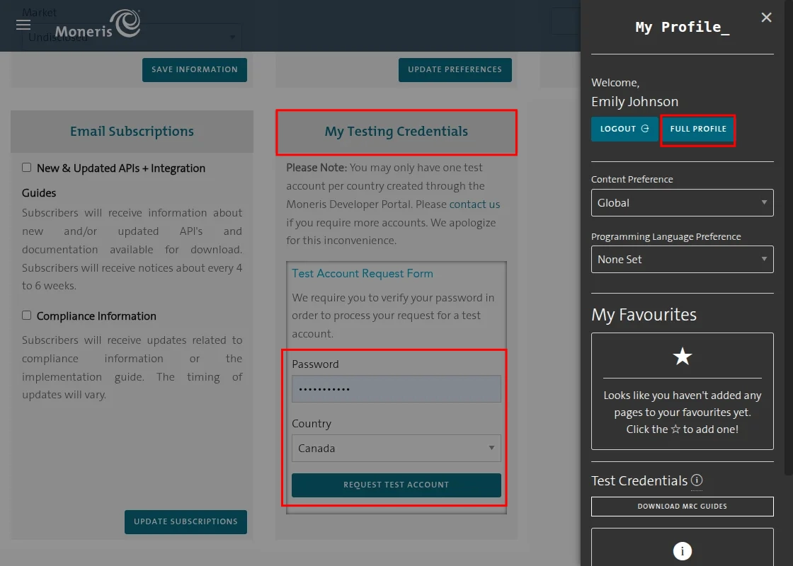The image size is (793, 566).
Task: Enable New & Updated APIs subscription checkbox
Action: pos(27,167)
